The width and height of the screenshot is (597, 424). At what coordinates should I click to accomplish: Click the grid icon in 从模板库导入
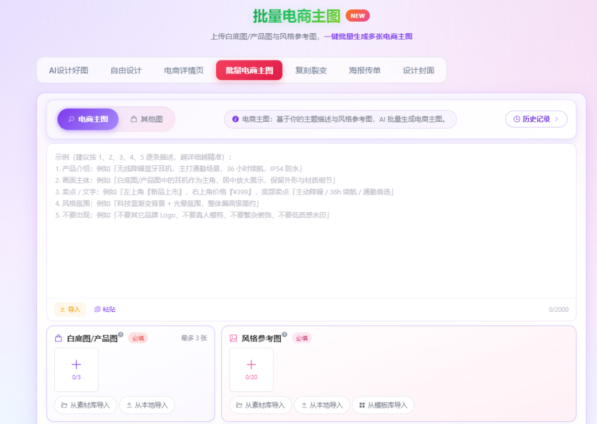click(362, 405)
